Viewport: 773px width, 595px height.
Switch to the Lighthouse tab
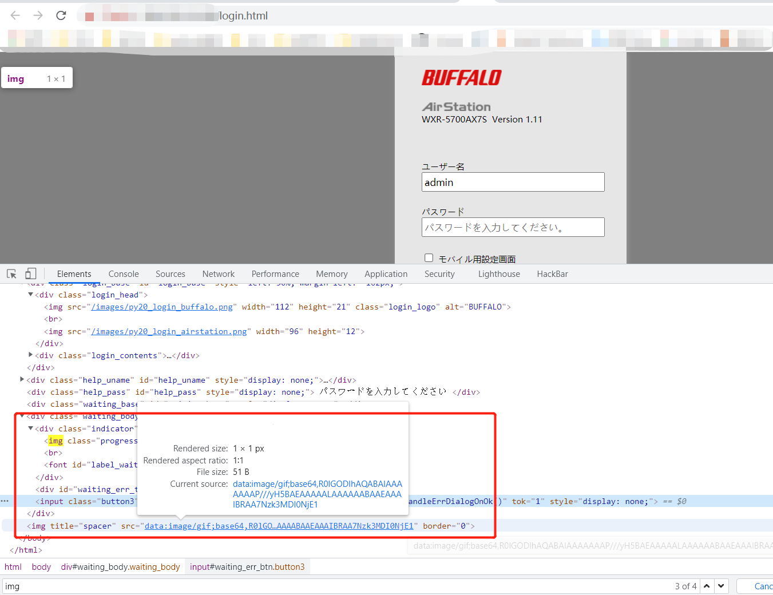(499, 274)
